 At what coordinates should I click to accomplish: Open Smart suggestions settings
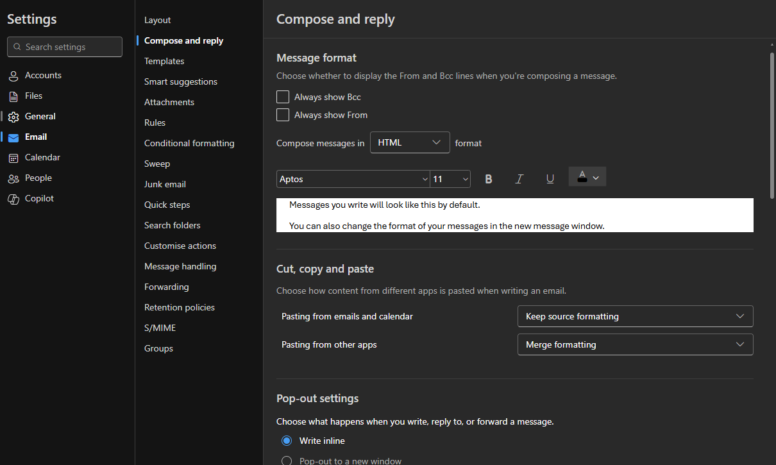click(x=181, y=81)
